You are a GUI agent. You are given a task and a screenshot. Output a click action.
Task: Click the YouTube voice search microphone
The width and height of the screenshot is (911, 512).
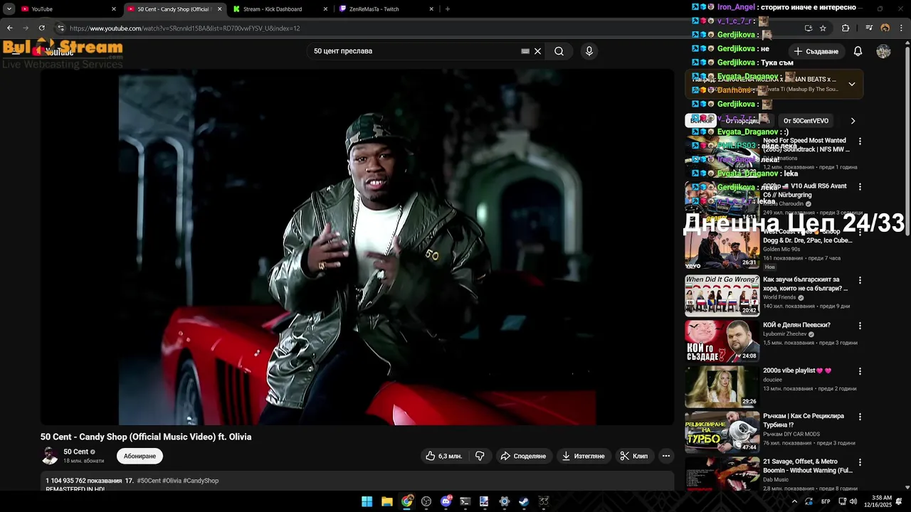(589, 51)
